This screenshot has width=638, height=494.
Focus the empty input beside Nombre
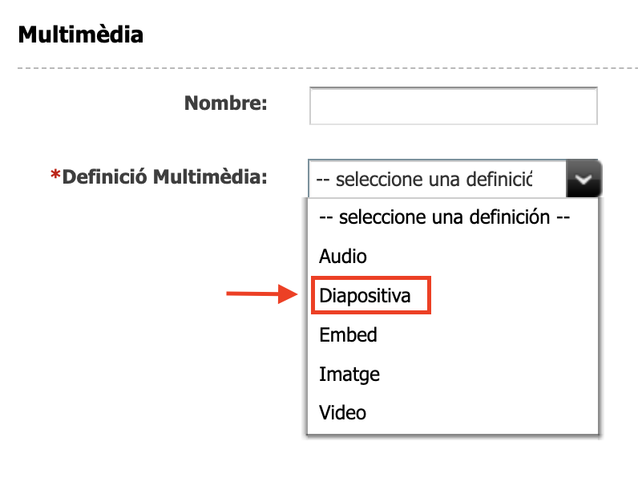(453, 106)
